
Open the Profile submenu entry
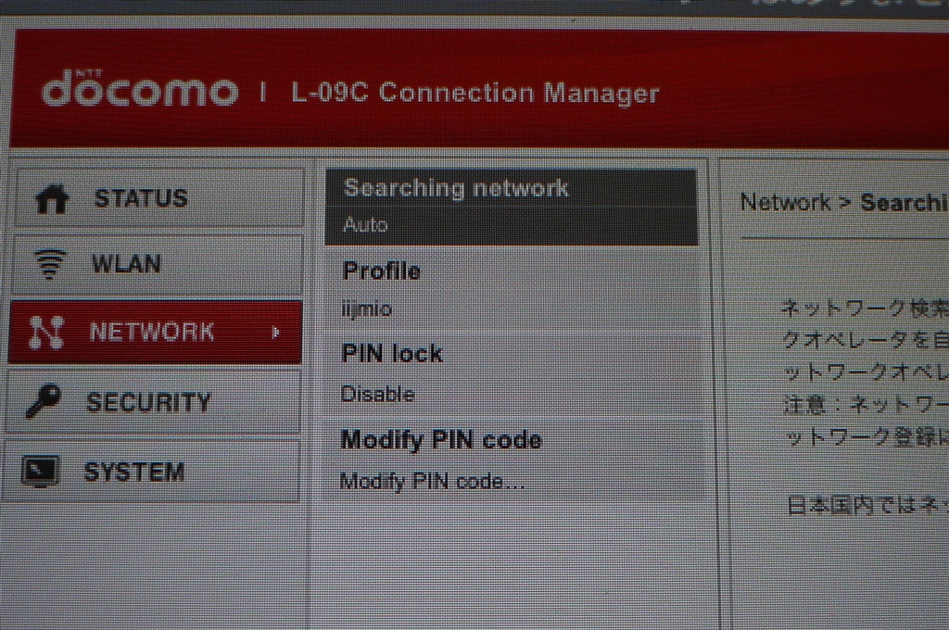click(x=381, y=271)
